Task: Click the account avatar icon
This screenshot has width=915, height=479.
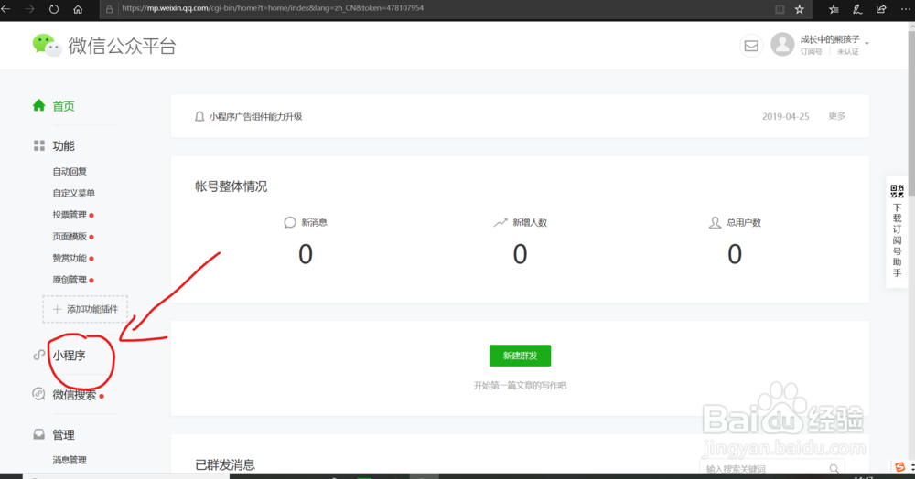Action: pos(782,44)
